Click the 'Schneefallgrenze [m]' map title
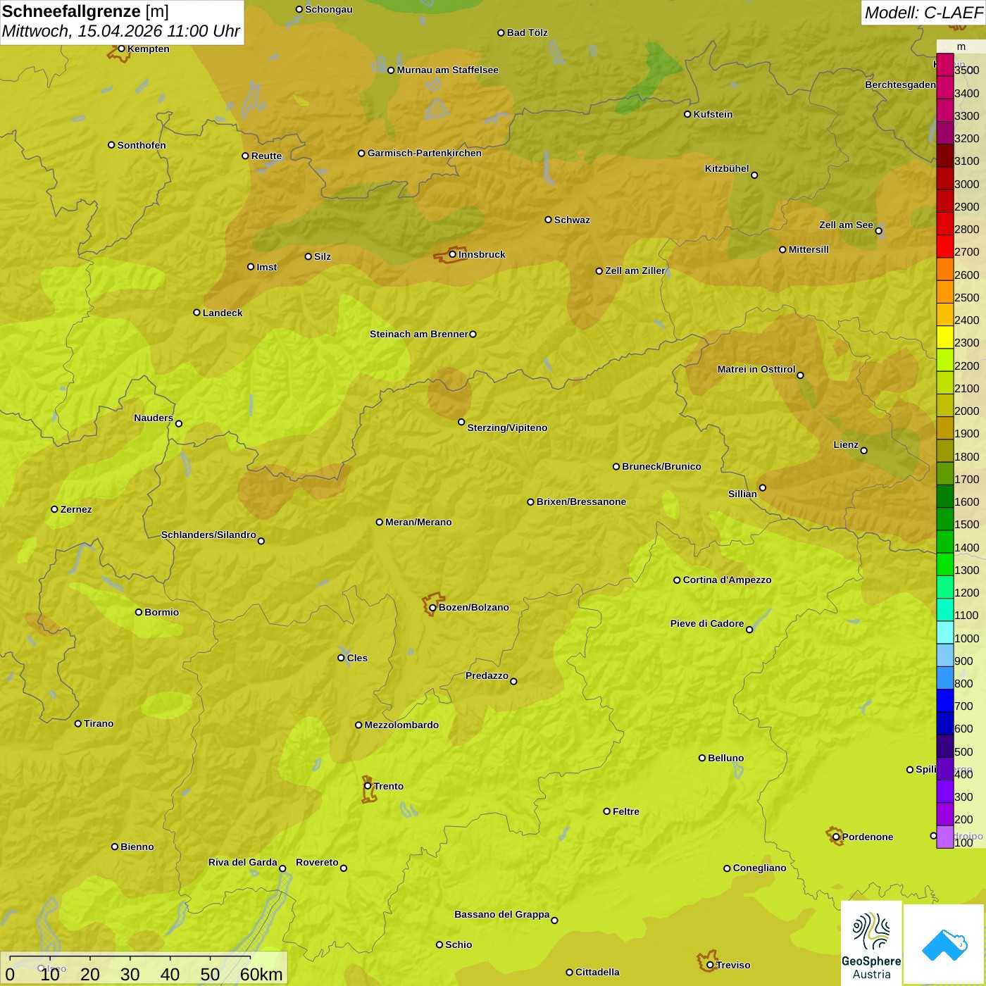Screen dimensions: 986x986 [85, 11]
